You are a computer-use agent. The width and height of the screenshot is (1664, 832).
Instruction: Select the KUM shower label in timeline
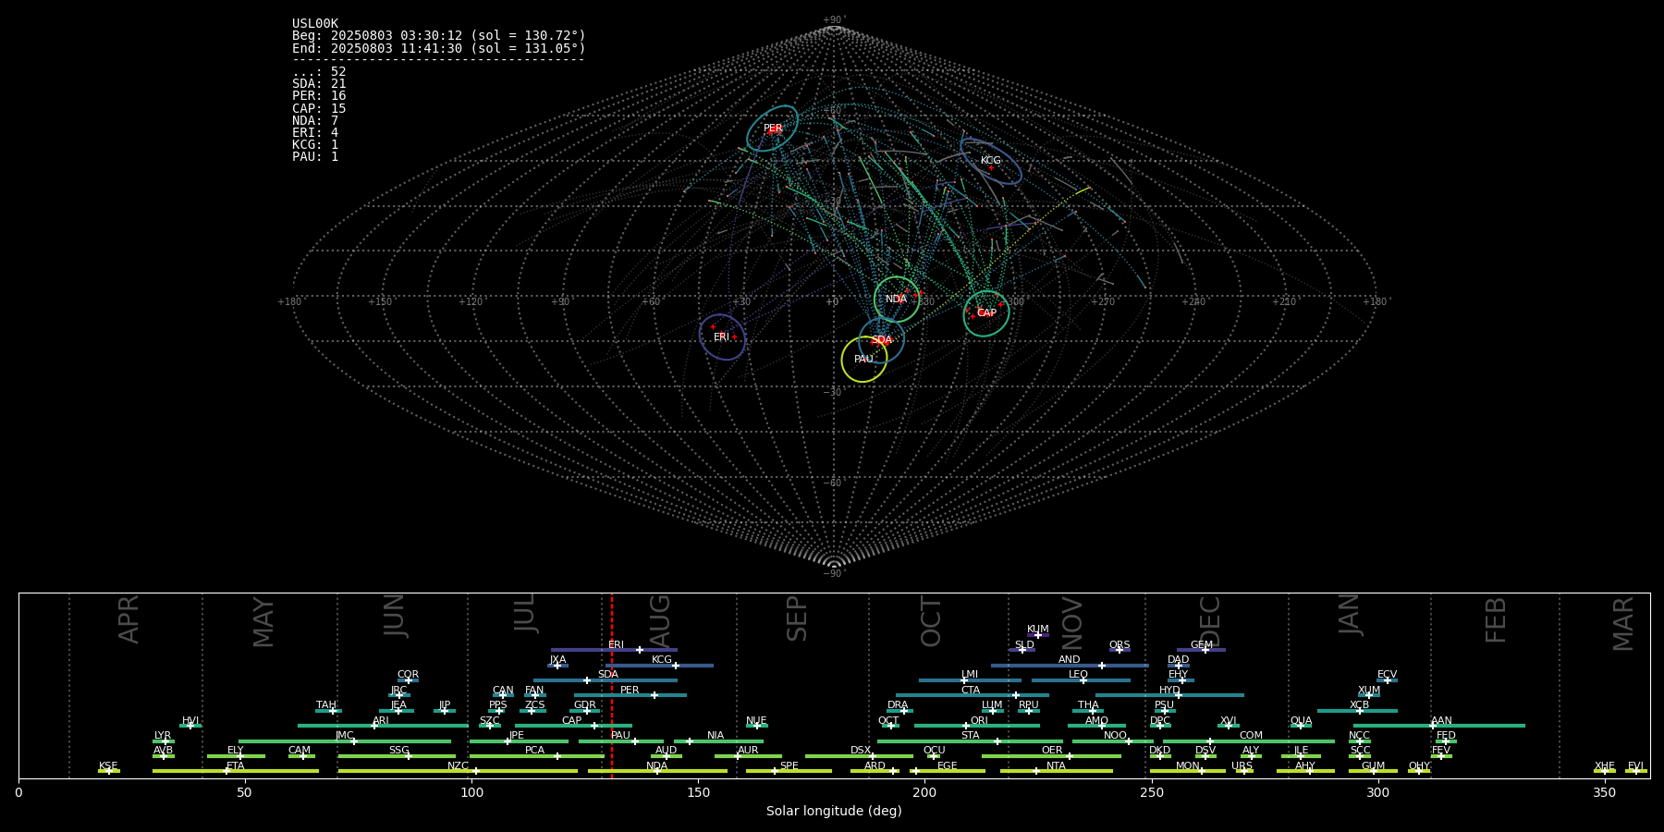tap(1038, 630)
